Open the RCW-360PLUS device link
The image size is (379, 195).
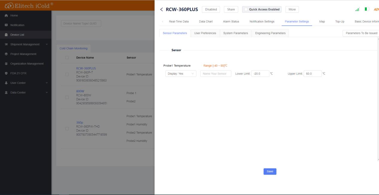pos(86,68)
